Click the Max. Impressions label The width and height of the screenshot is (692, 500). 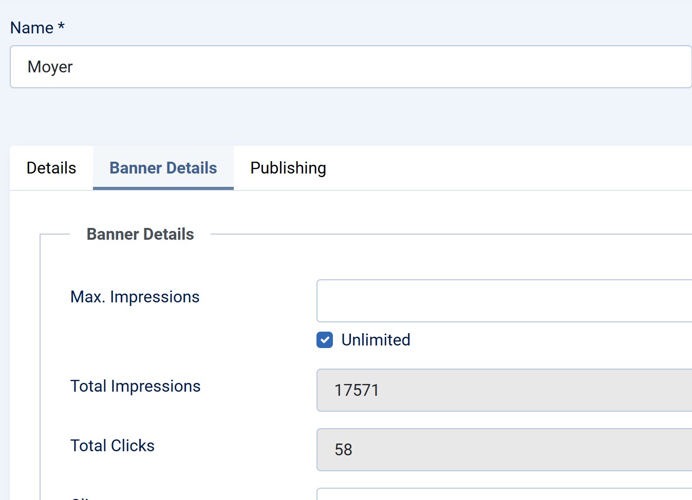click(135, 297)
